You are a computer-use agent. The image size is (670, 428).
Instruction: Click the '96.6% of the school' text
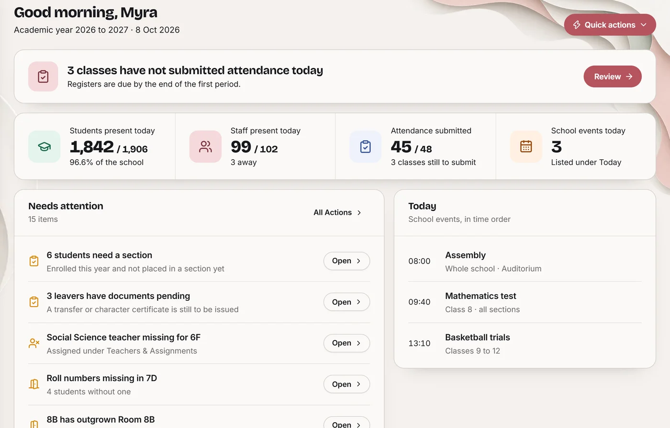tap(107, 163)
